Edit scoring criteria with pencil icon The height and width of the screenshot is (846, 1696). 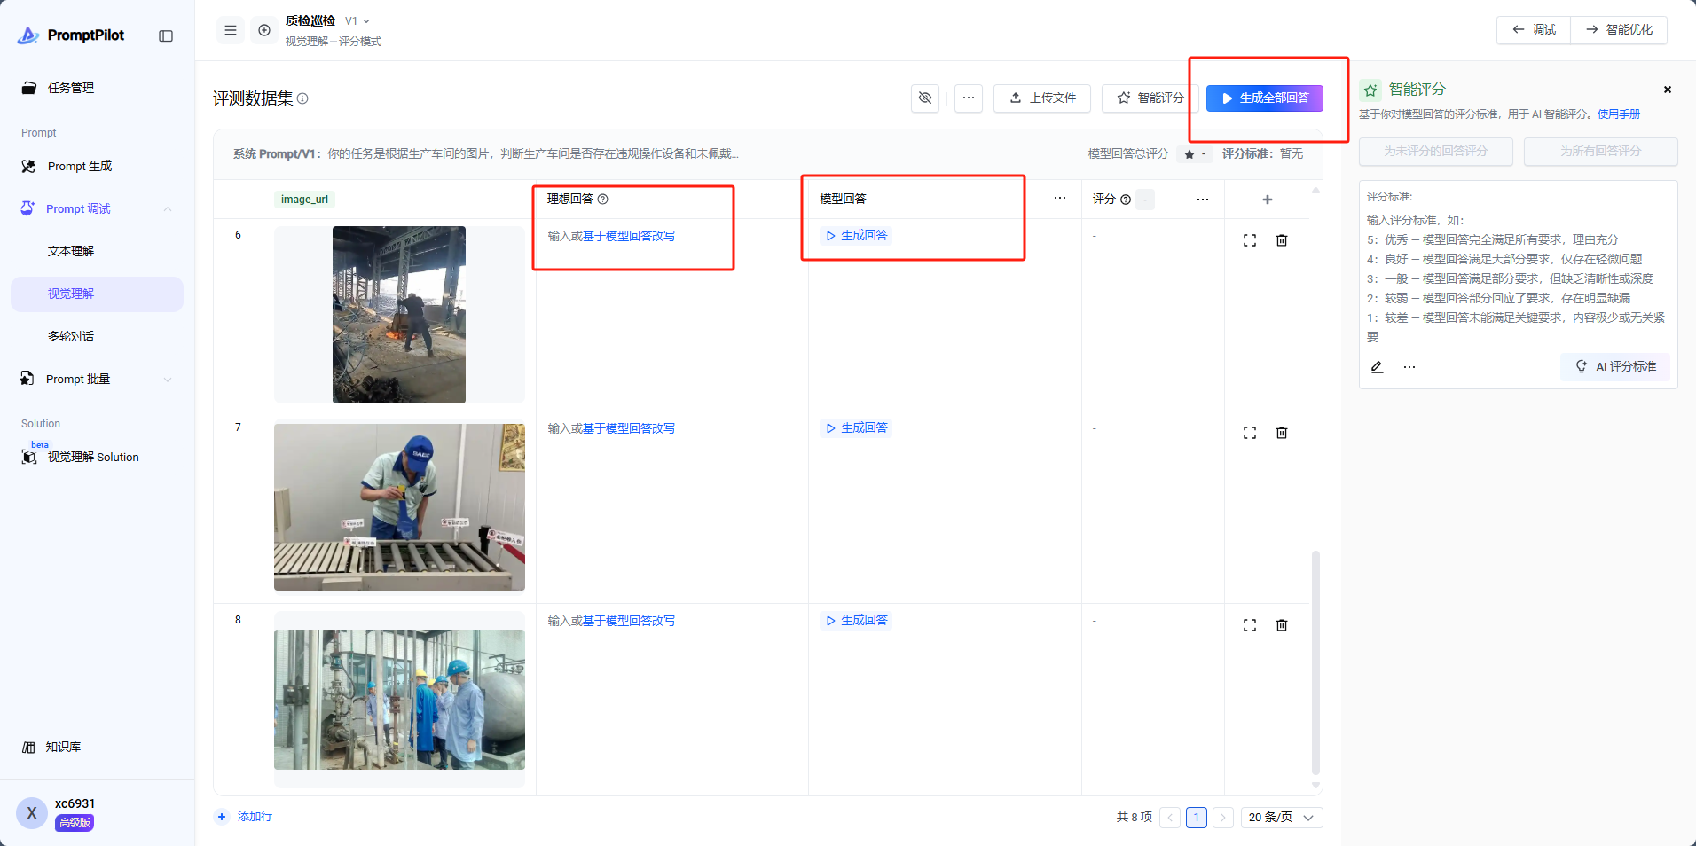(1377, 367)
